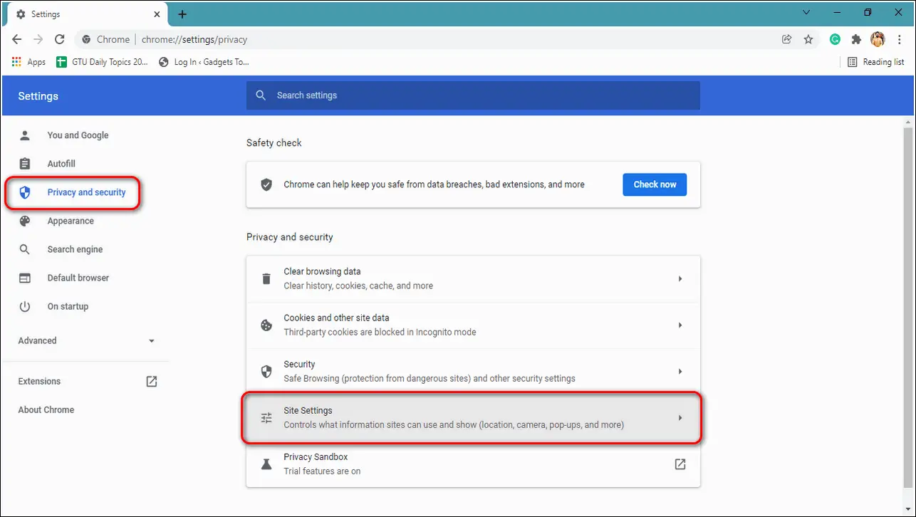Screen dimensions: 916x517
Task: Select On startup in the sidebar
Action: pyautogui.click(x=68, y=306)
